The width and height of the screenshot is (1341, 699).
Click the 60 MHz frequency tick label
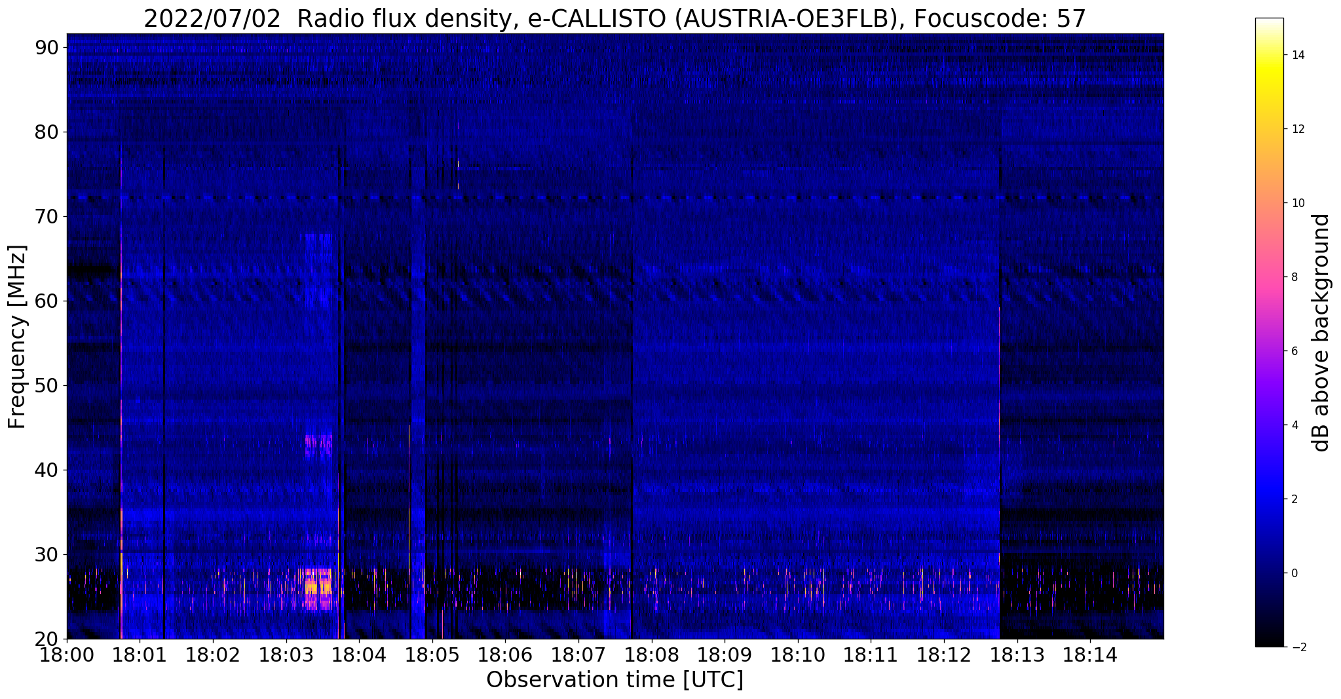(47, 301)
